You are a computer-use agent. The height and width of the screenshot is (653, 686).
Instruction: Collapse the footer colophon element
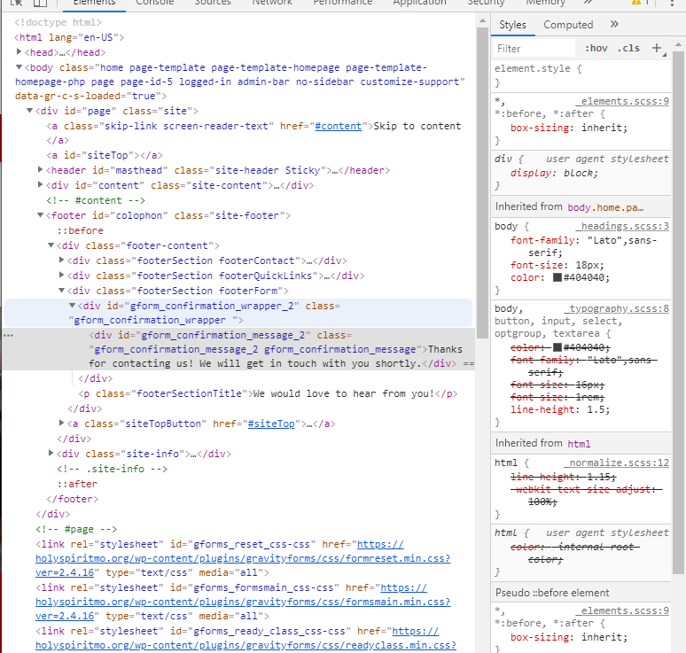click(x=41, y=215)
